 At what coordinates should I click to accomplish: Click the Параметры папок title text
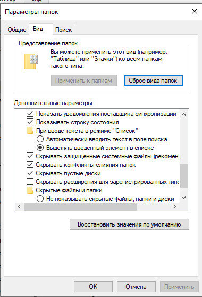[x=31, y=12]
